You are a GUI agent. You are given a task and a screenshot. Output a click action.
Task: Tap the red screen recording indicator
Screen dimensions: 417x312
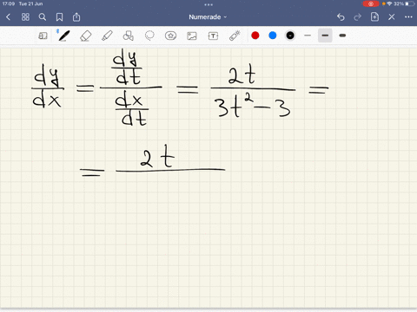[371, 4]
